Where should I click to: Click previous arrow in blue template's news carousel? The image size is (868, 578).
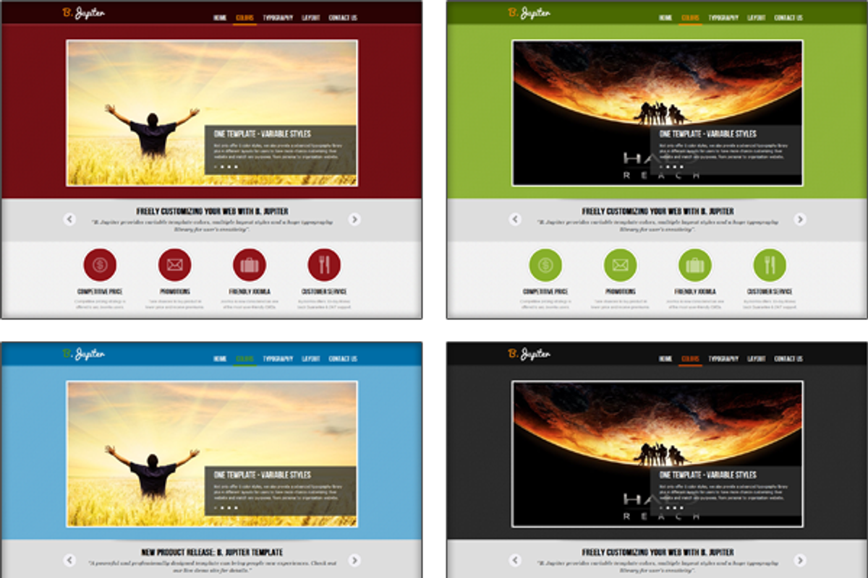(x=69, y=560)
